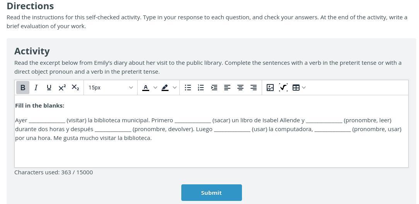The image size is (419, 204).
Task: Expand highlight color options arrow
Action: pos(175,88)
